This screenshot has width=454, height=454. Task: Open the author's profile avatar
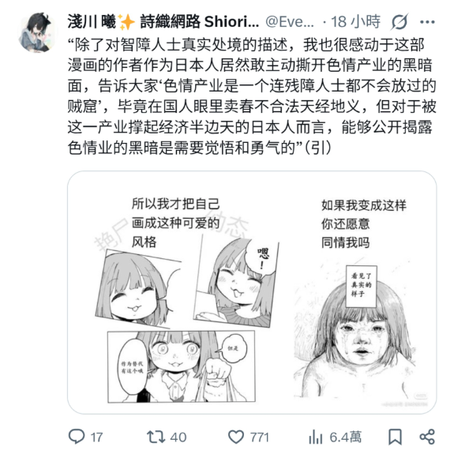click(x=37, y=32)
